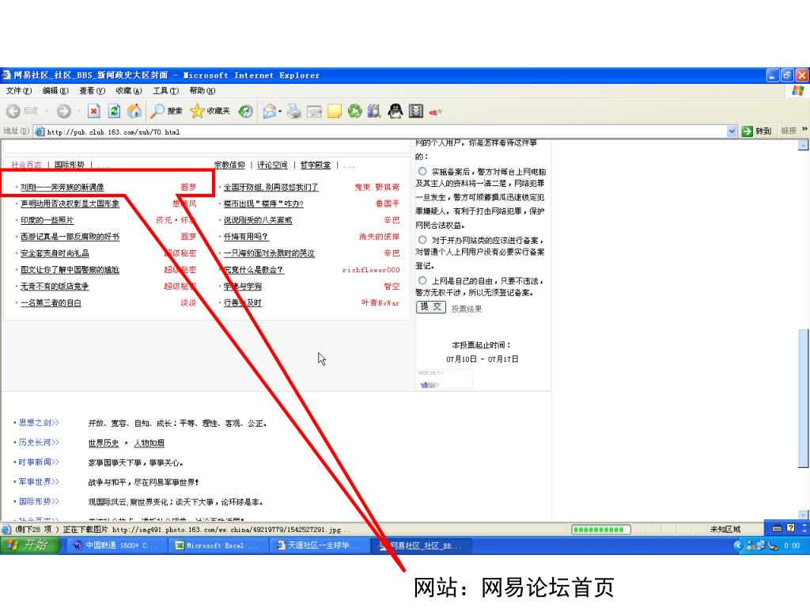Select poll option 对于开办网站类的 radio button
This screenshot has width=810, height=608.
click(422, 240)
